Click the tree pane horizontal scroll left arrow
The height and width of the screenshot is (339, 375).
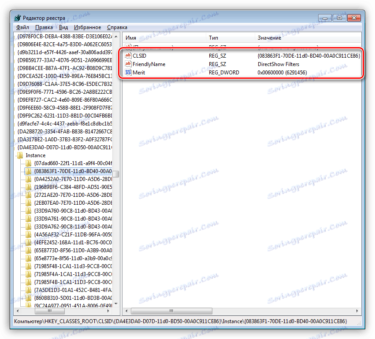[x=17, y=311]
